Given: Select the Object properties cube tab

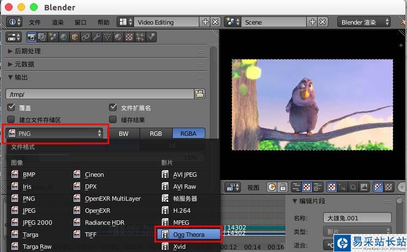Looking at the screenshot, I should [75, 37].
